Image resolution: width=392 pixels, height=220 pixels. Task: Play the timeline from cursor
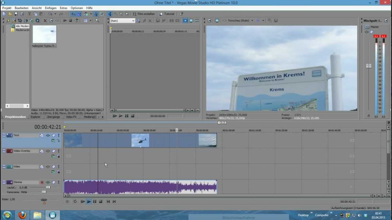pos(89,201)
